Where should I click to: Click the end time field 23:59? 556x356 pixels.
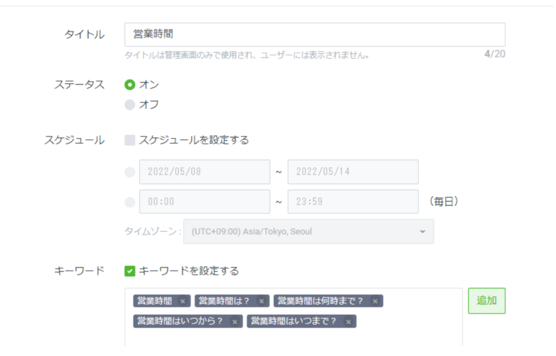(x=353, y=202)
